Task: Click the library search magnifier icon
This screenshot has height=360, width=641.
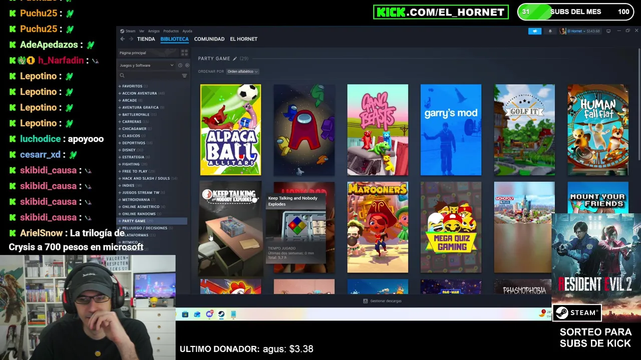Action: pos(122,75)
